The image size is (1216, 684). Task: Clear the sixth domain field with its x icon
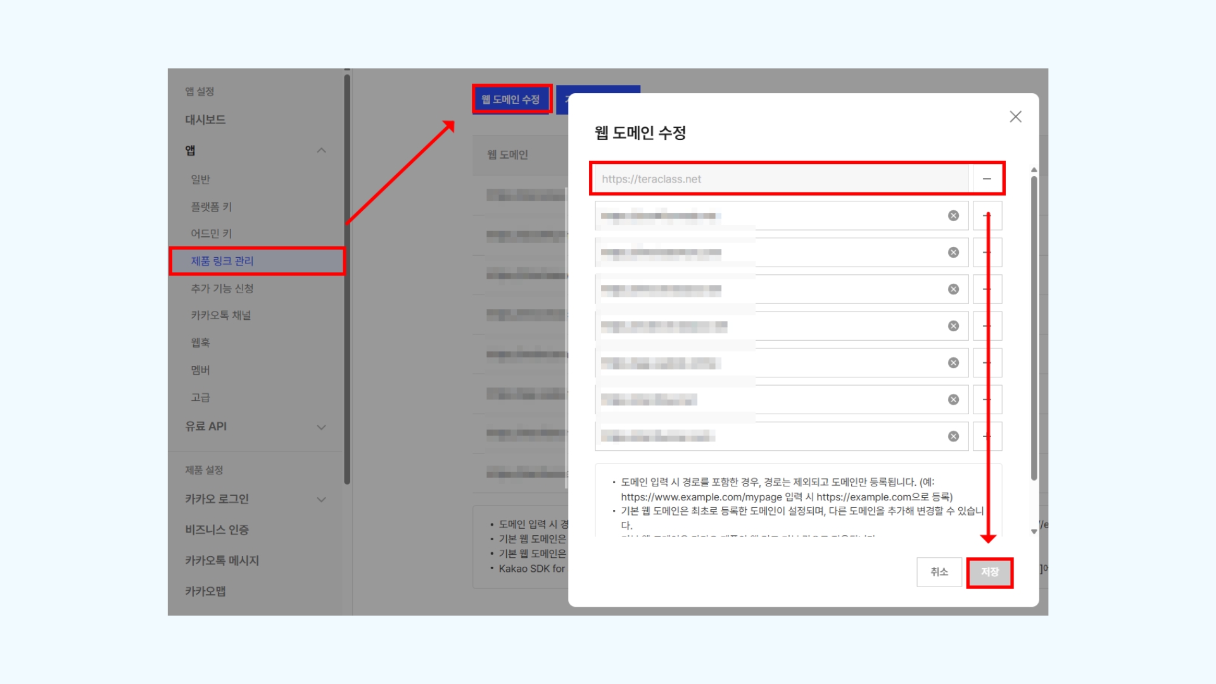pyautogui.click(x=953, y=363)
